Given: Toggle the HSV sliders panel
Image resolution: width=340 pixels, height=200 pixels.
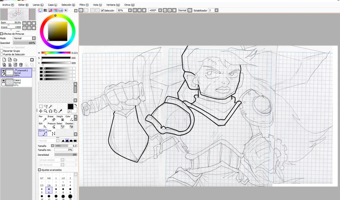Looking at the screenshot, I should (x=50, y=10).
